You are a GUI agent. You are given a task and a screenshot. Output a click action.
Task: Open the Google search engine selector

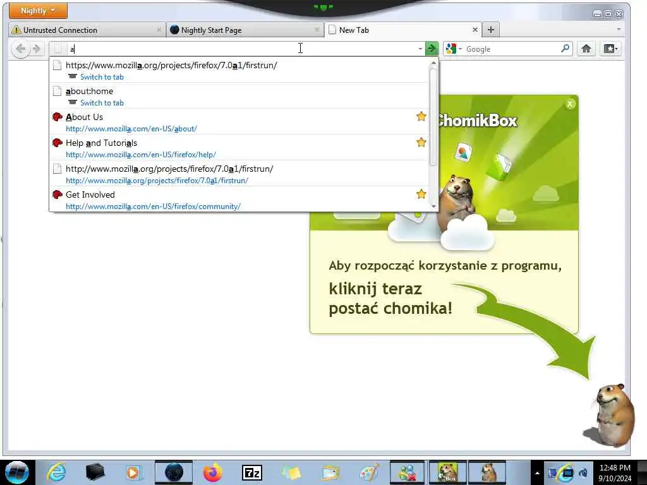(454, 49)
